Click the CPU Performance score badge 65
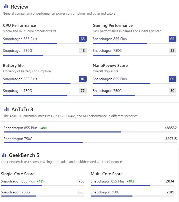 (83, 39)
